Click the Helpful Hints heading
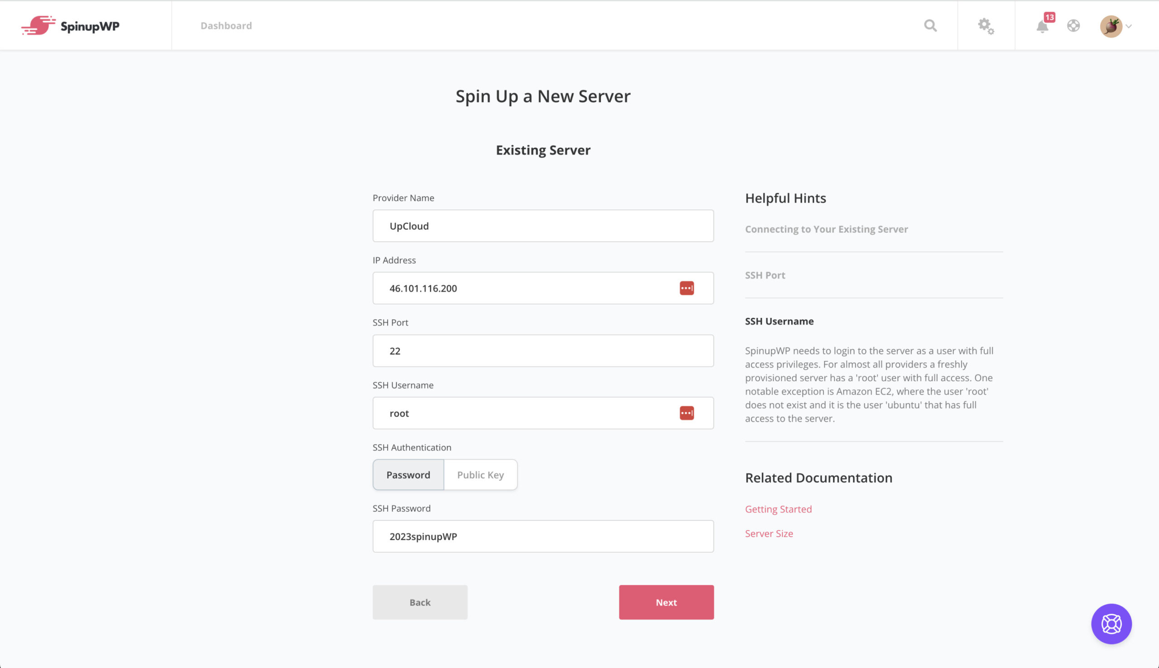 (785, 198)
